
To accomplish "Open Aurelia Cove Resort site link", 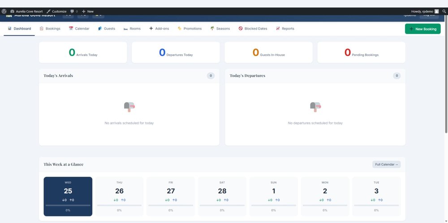I will [x=26, y=12].
